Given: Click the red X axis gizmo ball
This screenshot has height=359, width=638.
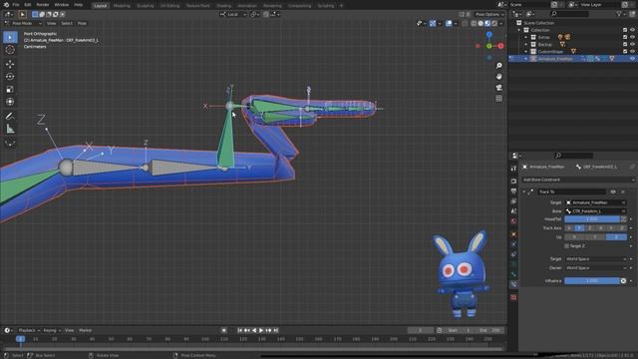Looking at the screenshot, I should (500, 46).
